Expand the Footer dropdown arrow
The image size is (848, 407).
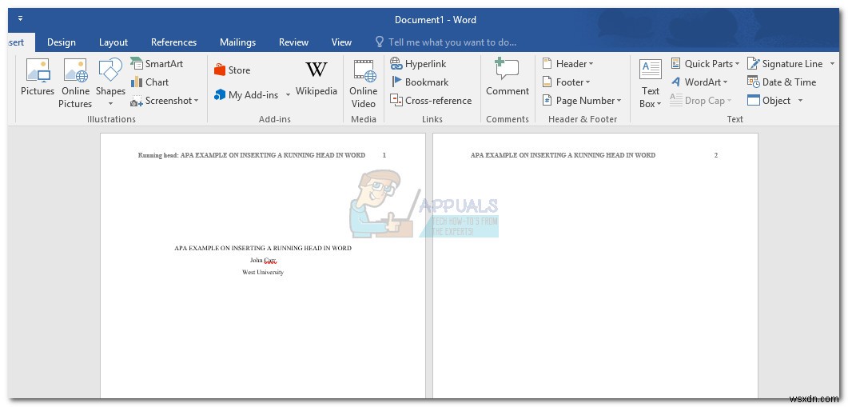(588, 82)
